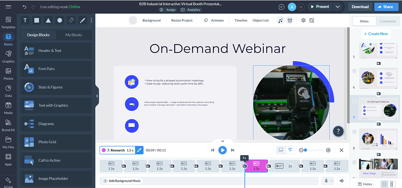Image resolution: width=402 pixels, height=188 pixels.
Task: Undo the last action
Action: point(24,7)
